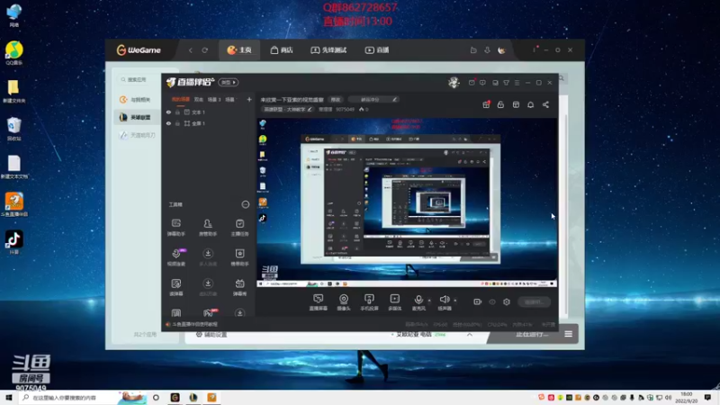The width and height of the screenshot is (720, 405).
Task: Open the bottom-left toolbox tool
Action: pyautogui.click(x=176, y=313)
